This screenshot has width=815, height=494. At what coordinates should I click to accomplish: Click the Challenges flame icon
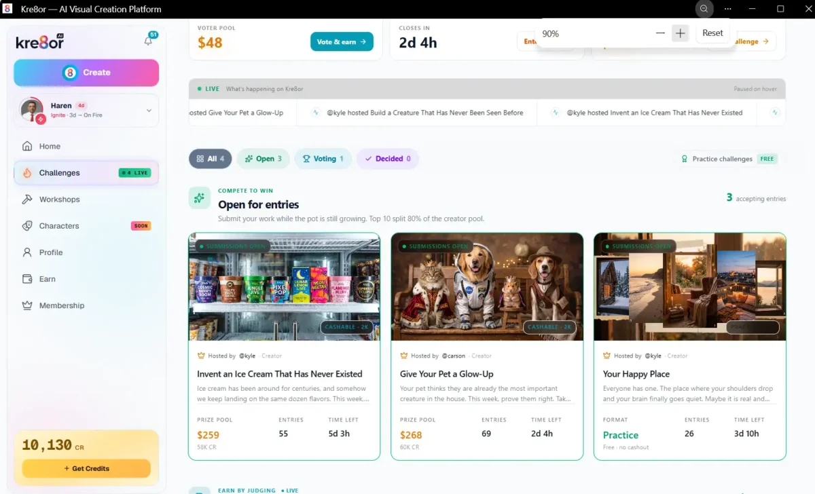click(x=27, y=173)
